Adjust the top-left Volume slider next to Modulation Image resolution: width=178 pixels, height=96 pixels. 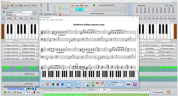55,8
